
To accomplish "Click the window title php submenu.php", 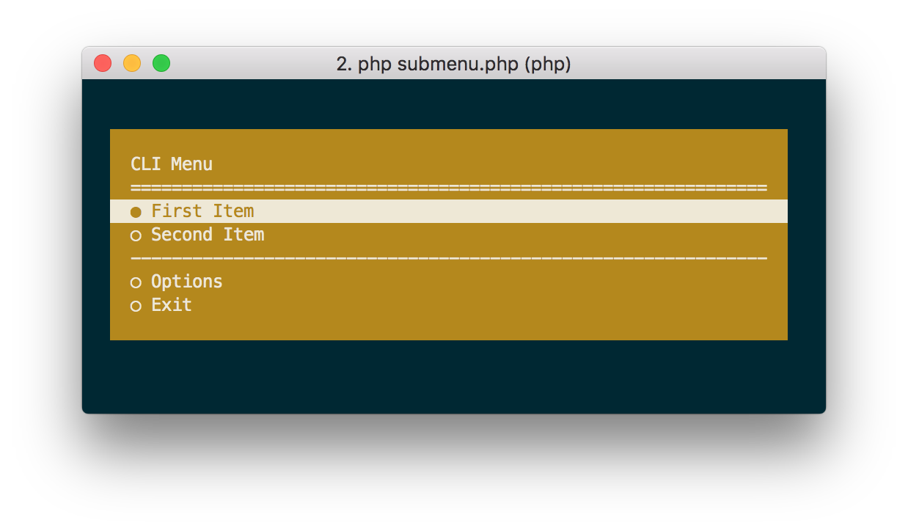I will [453, 64].
